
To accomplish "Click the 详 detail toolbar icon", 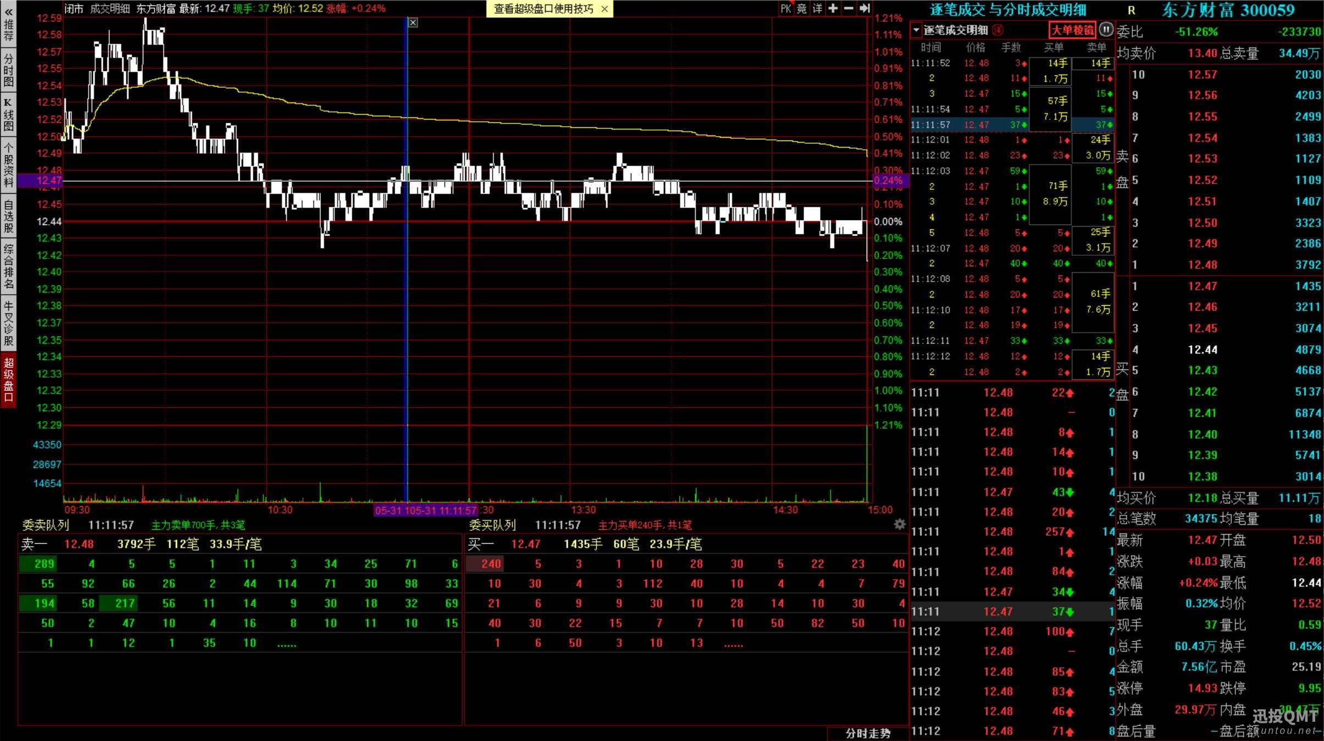I will pyautogui.click(x=818, y=9).
